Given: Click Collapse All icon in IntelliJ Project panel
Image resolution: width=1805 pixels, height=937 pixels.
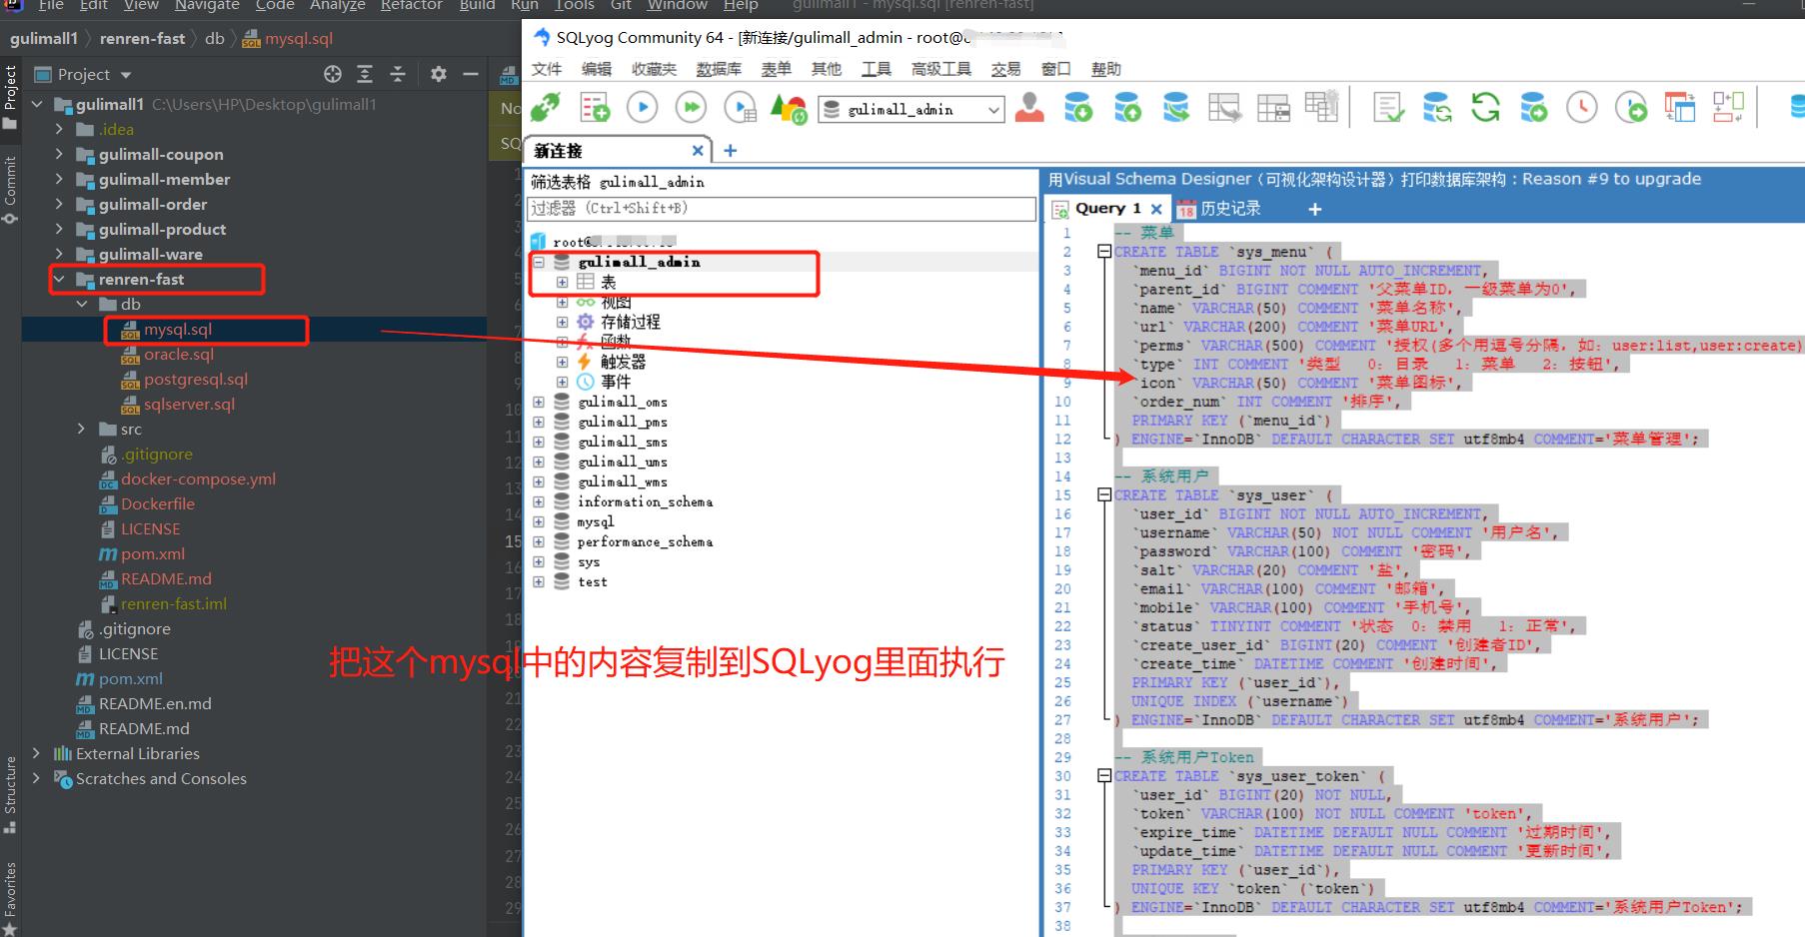Looking at the screenshot, I should tap(397, 74).
